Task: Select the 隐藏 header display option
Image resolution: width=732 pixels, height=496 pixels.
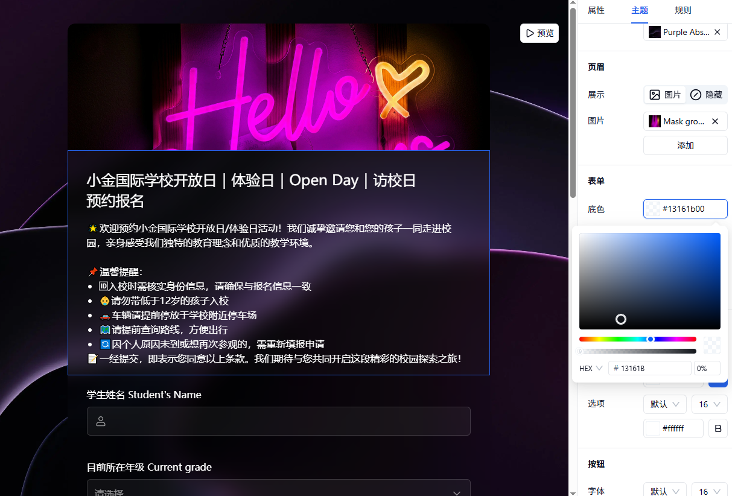Action: click(x=707, y=95)
